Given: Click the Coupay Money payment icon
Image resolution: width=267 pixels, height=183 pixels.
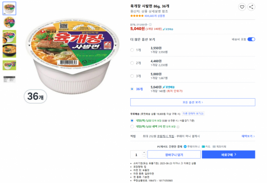Looking at the screenshot, I should 185,146.
